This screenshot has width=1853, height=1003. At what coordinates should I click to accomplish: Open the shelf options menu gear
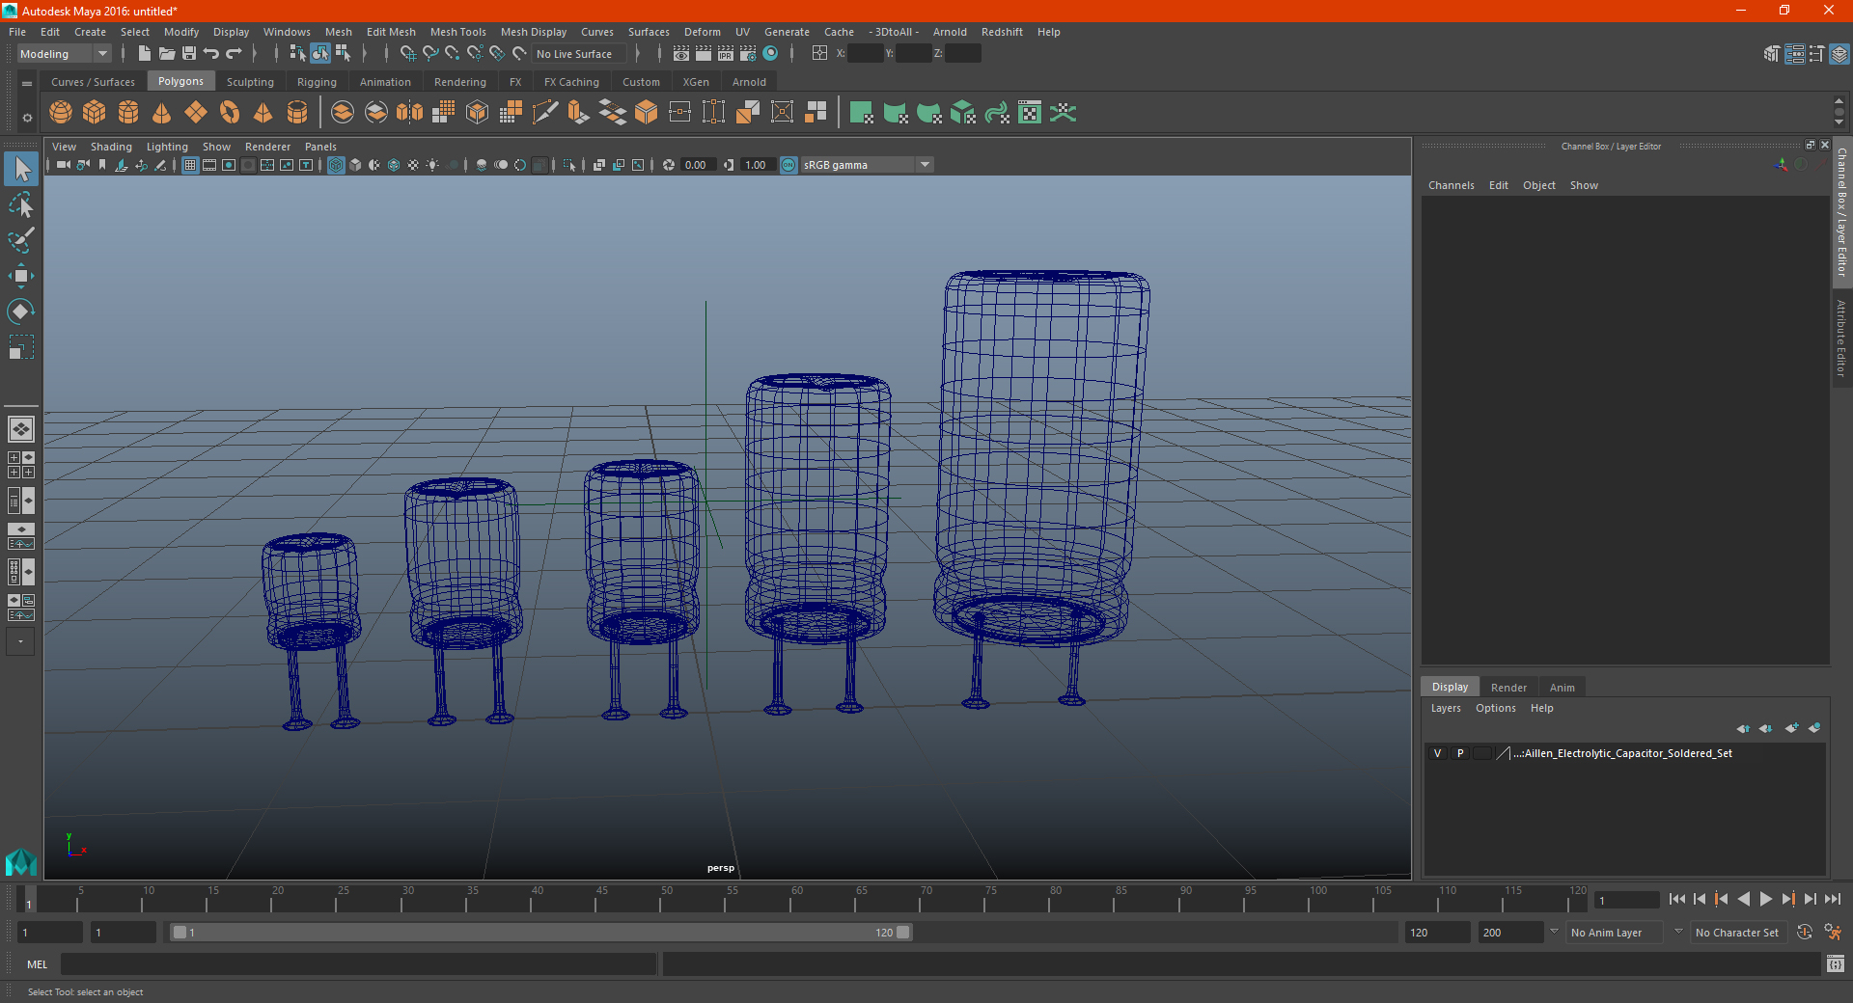coord(27,118)
